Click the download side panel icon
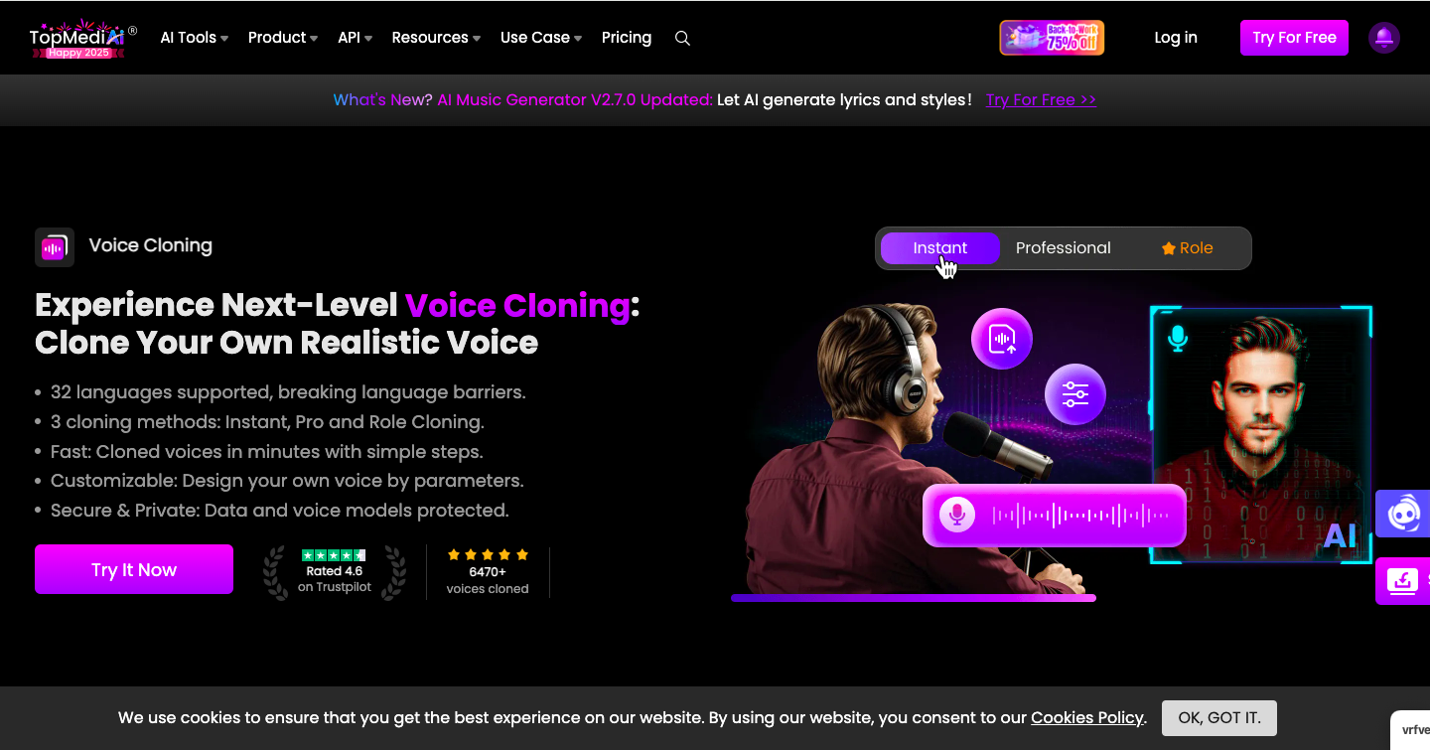The width and height of the screenshot is (1430, 750). [x=1402, y=581]
